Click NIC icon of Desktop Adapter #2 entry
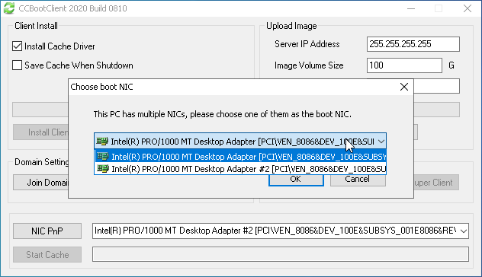Screen dimensions: 482x277 (103, 169)
